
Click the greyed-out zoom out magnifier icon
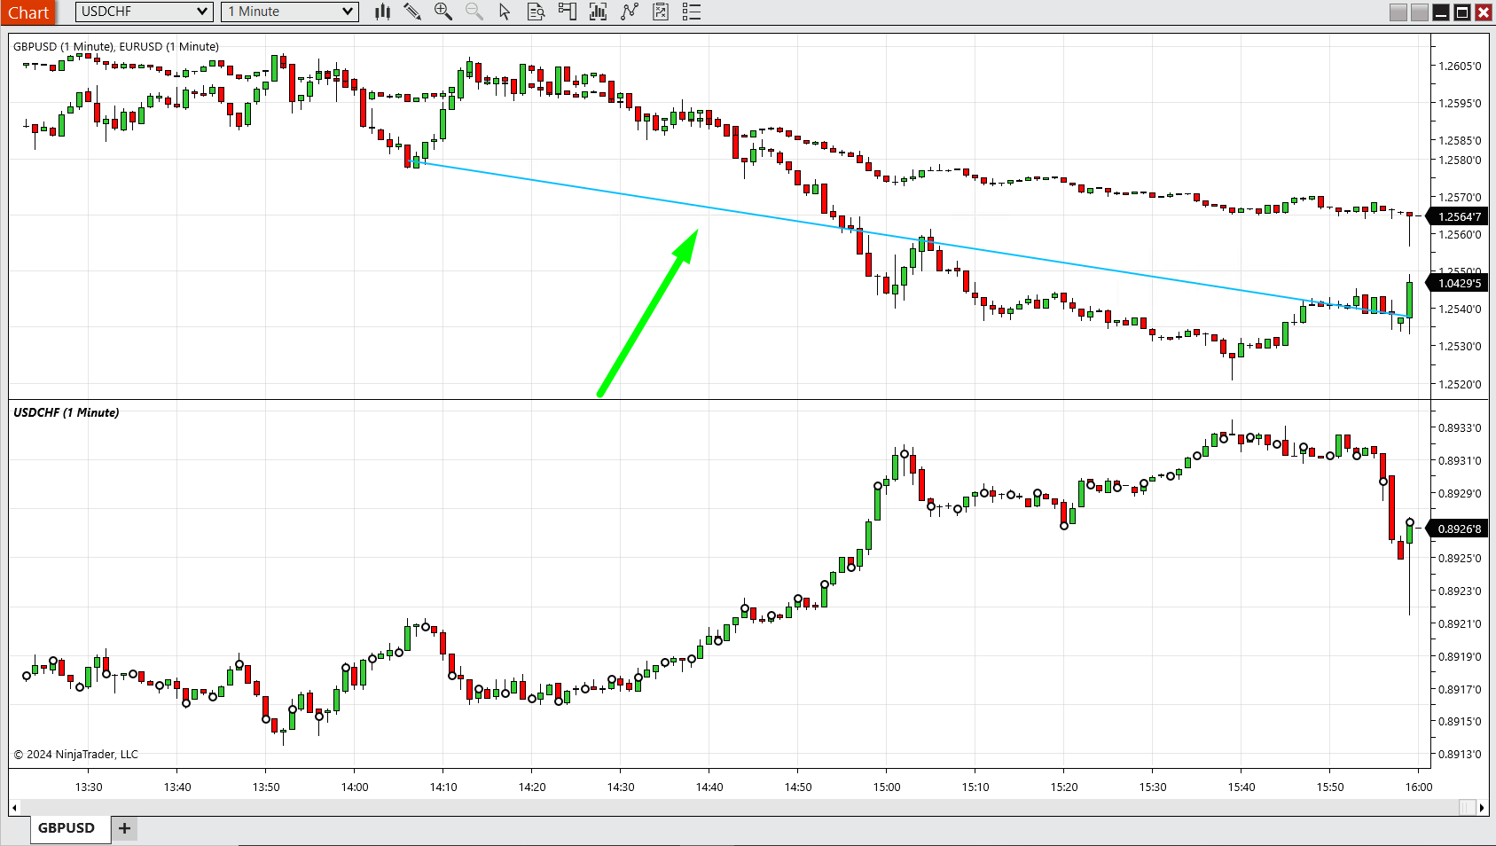point(474,12)
